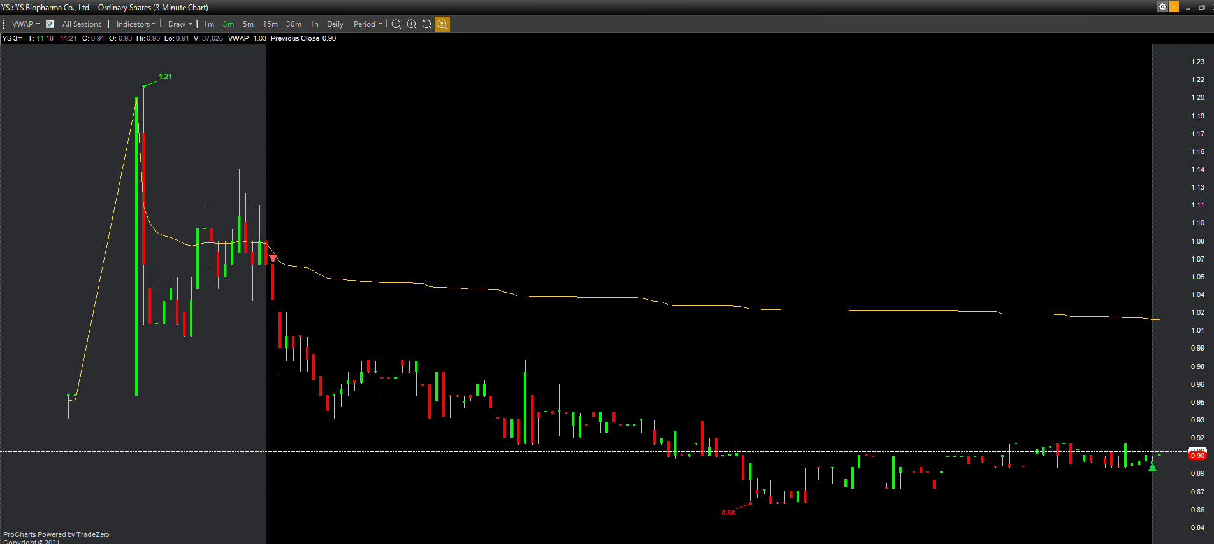
Task: Switch to the 1h timeframe
Action: click(x=314, y=24)
